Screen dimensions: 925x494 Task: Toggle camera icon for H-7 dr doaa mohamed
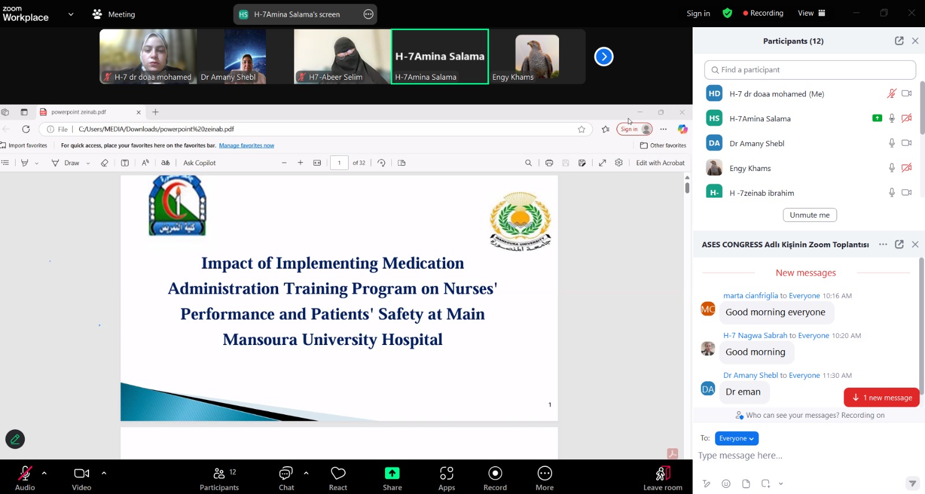(x=906, y=94)
